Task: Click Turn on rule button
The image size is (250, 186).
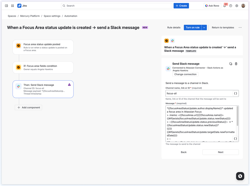Action: point(193,28)
